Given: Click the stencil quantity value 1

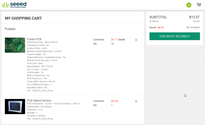Looking at the screenshot, I should (112, 105).
